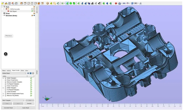Click the greyed Save button
The image size is (183, 111).
tap(18, 103)
